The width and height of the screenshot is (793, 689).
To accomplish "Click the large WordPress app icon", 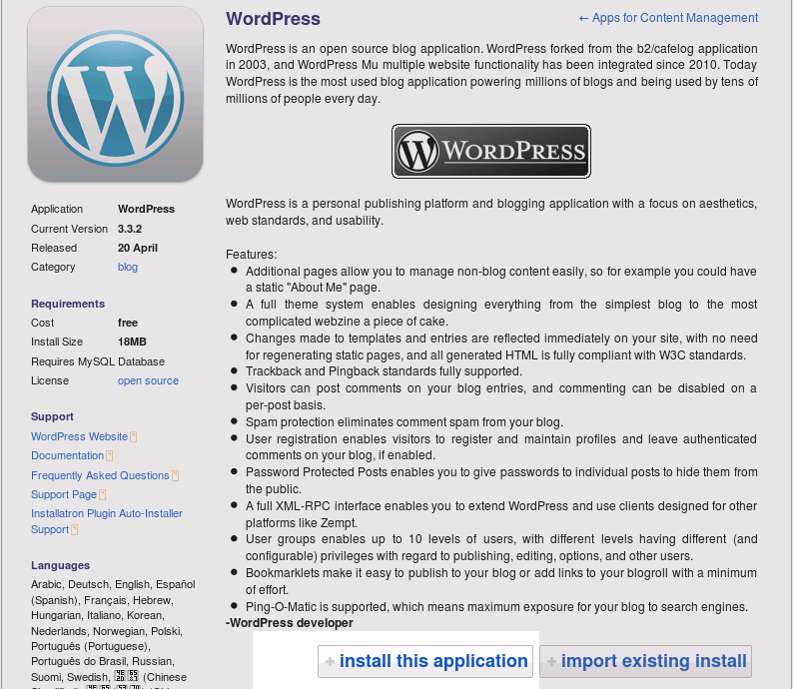I will click(x=115, y=95).
